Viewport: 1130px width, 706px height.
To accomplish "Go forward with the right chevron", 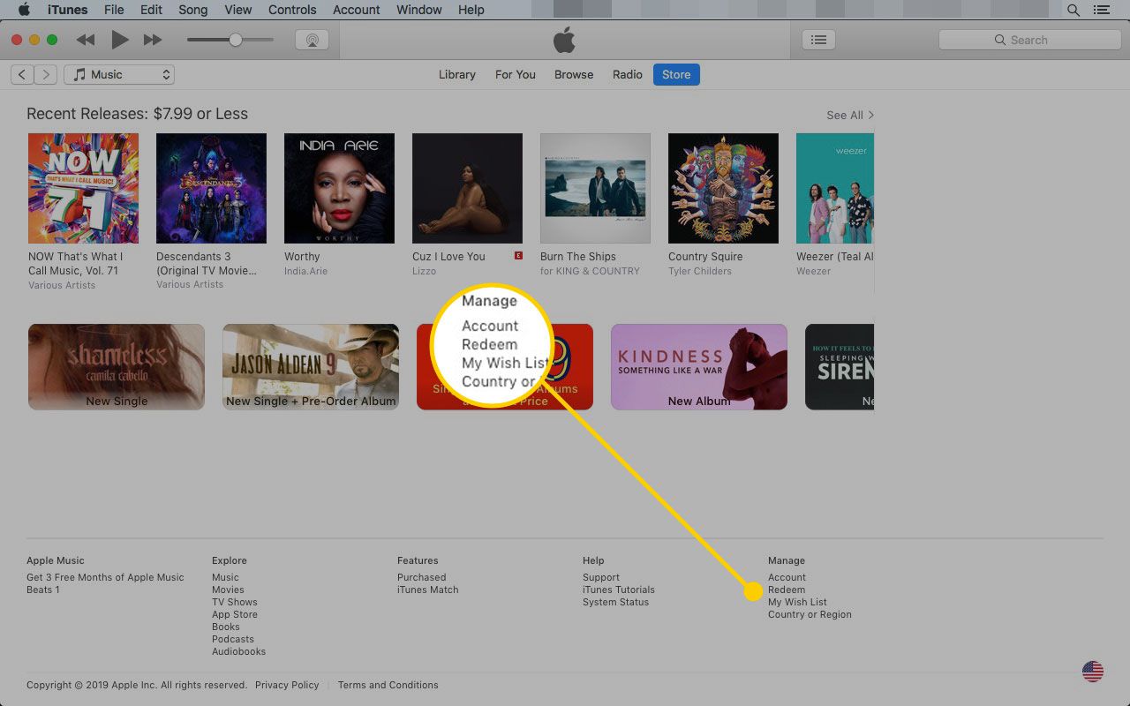I will (x=46, y=75).
